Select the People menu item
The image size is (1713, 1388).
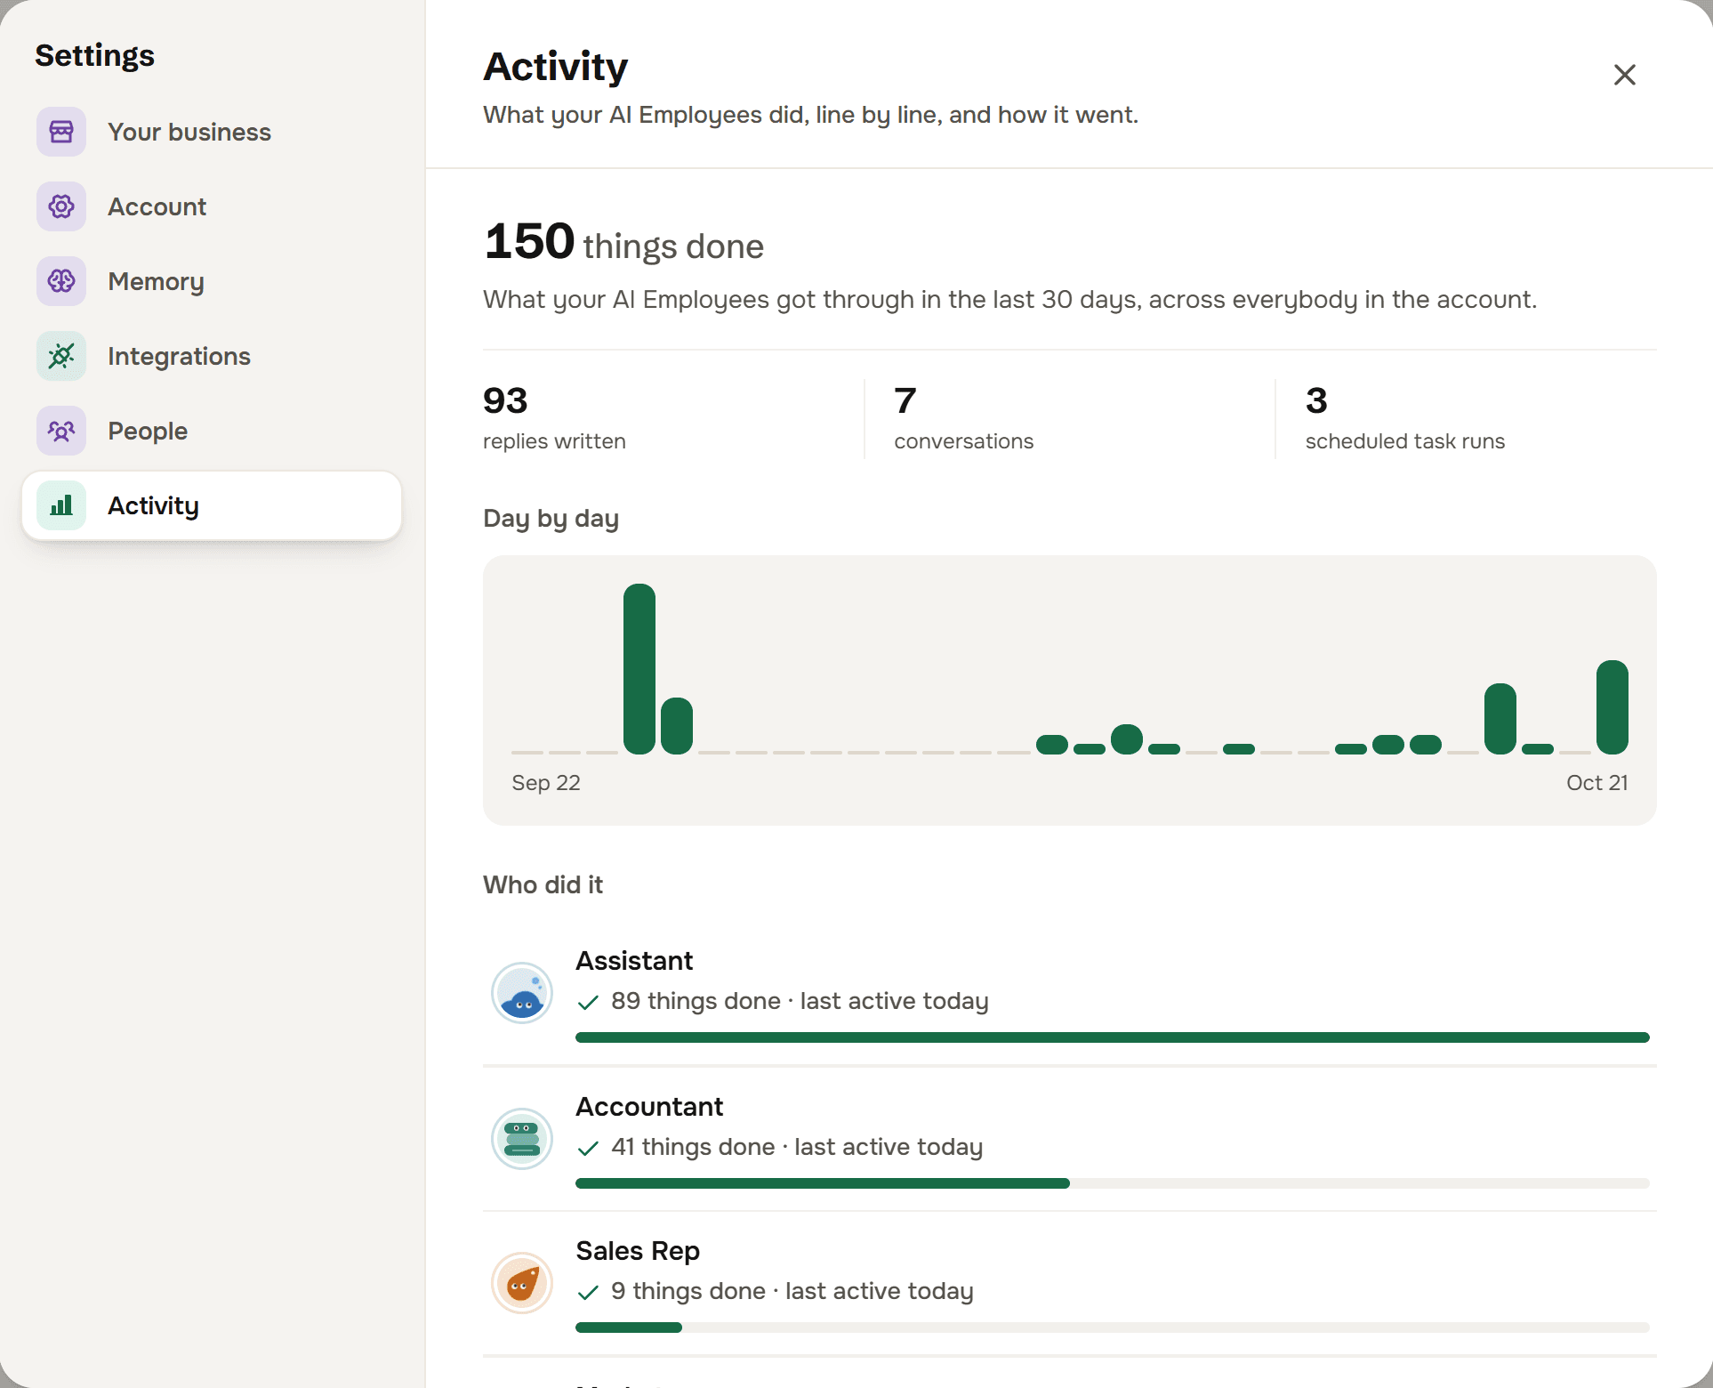click(212, 431)
